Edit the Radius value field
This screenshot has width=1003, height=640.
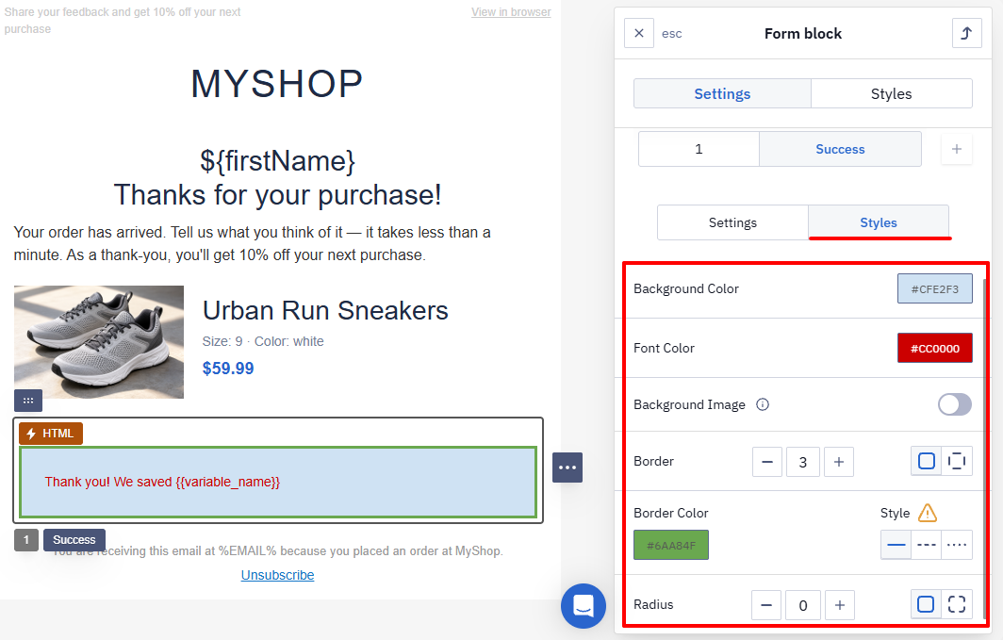[x=803, y=605]
